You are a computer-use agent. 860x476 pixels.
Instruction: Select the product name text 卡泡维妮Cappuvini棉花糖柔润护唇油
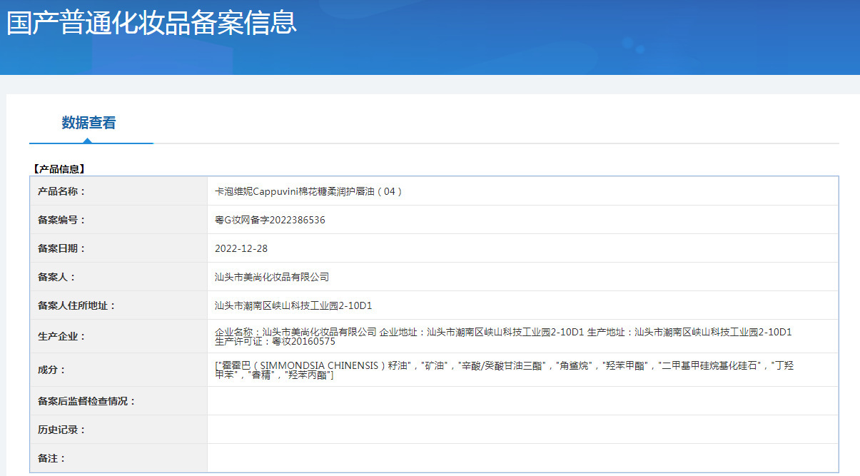pos(296,191)
